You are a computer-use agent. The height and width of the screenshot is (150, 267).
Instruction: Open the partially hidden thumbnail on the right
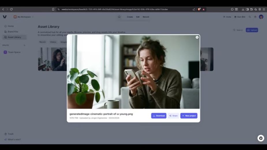[x=207, y=59]
